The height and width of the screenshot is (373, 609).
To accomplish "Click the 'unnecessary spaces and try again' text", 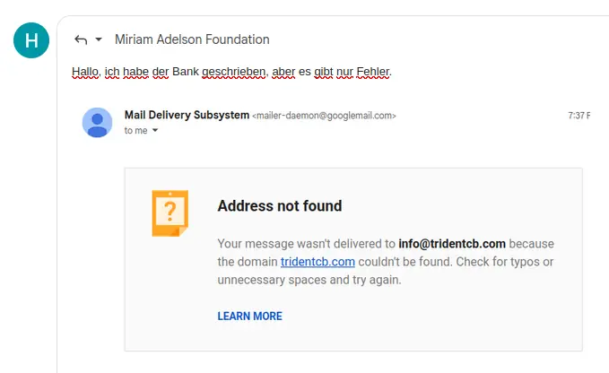I will pyautogui.click(x=309, y=280).
